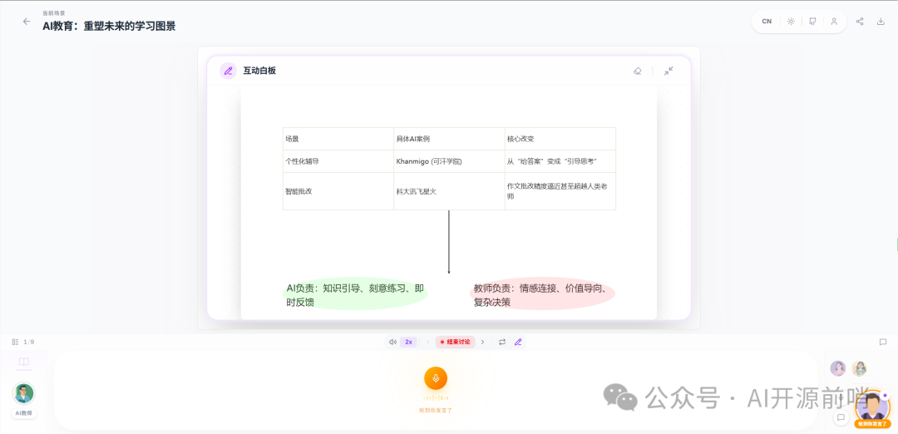Toggle the light/dark theme sun icon
Image resolution: width=898 pixels, height=434 pixels.
coord(791,22)
